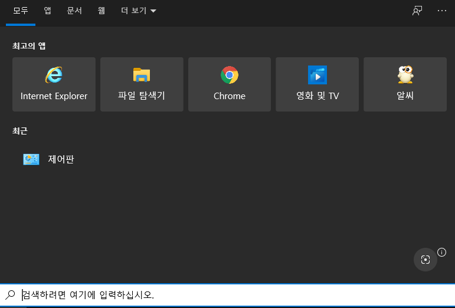Open the Chrome app tile
This screenshot has height=308, width=455.
click(230, 84)
